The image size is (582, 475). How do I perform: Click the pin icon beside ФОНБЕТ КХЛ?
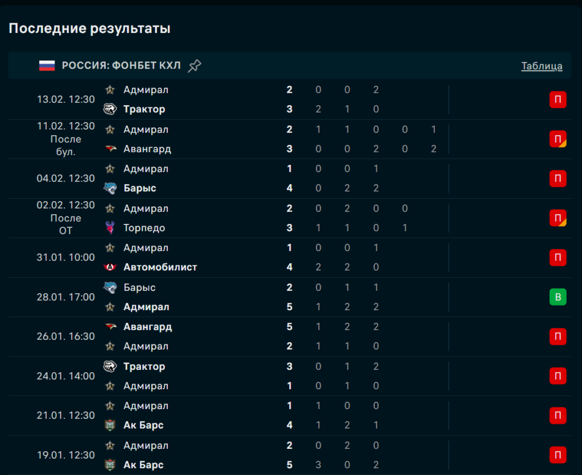[x=194, y=66]
